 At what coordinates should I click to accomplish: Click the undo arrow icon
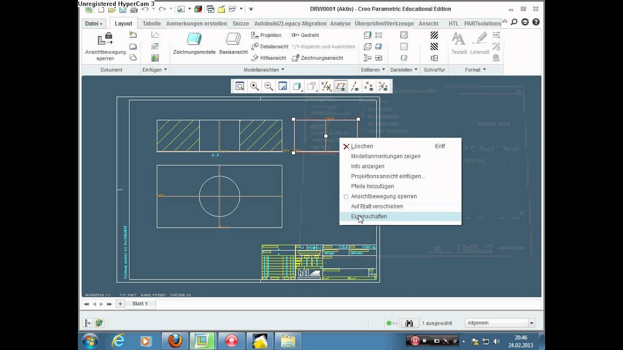145,9
